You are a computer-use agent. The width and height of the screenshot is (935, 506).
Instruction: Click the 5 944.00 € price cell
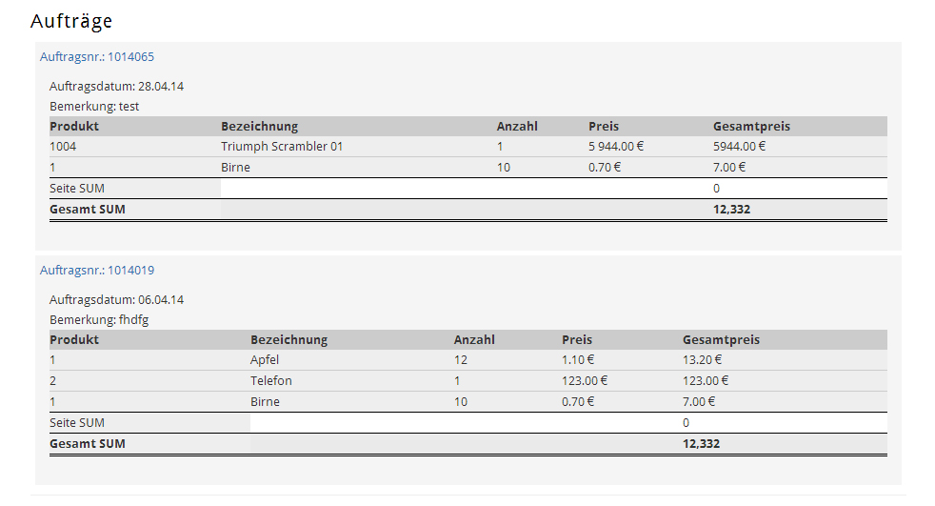point(616,147)
